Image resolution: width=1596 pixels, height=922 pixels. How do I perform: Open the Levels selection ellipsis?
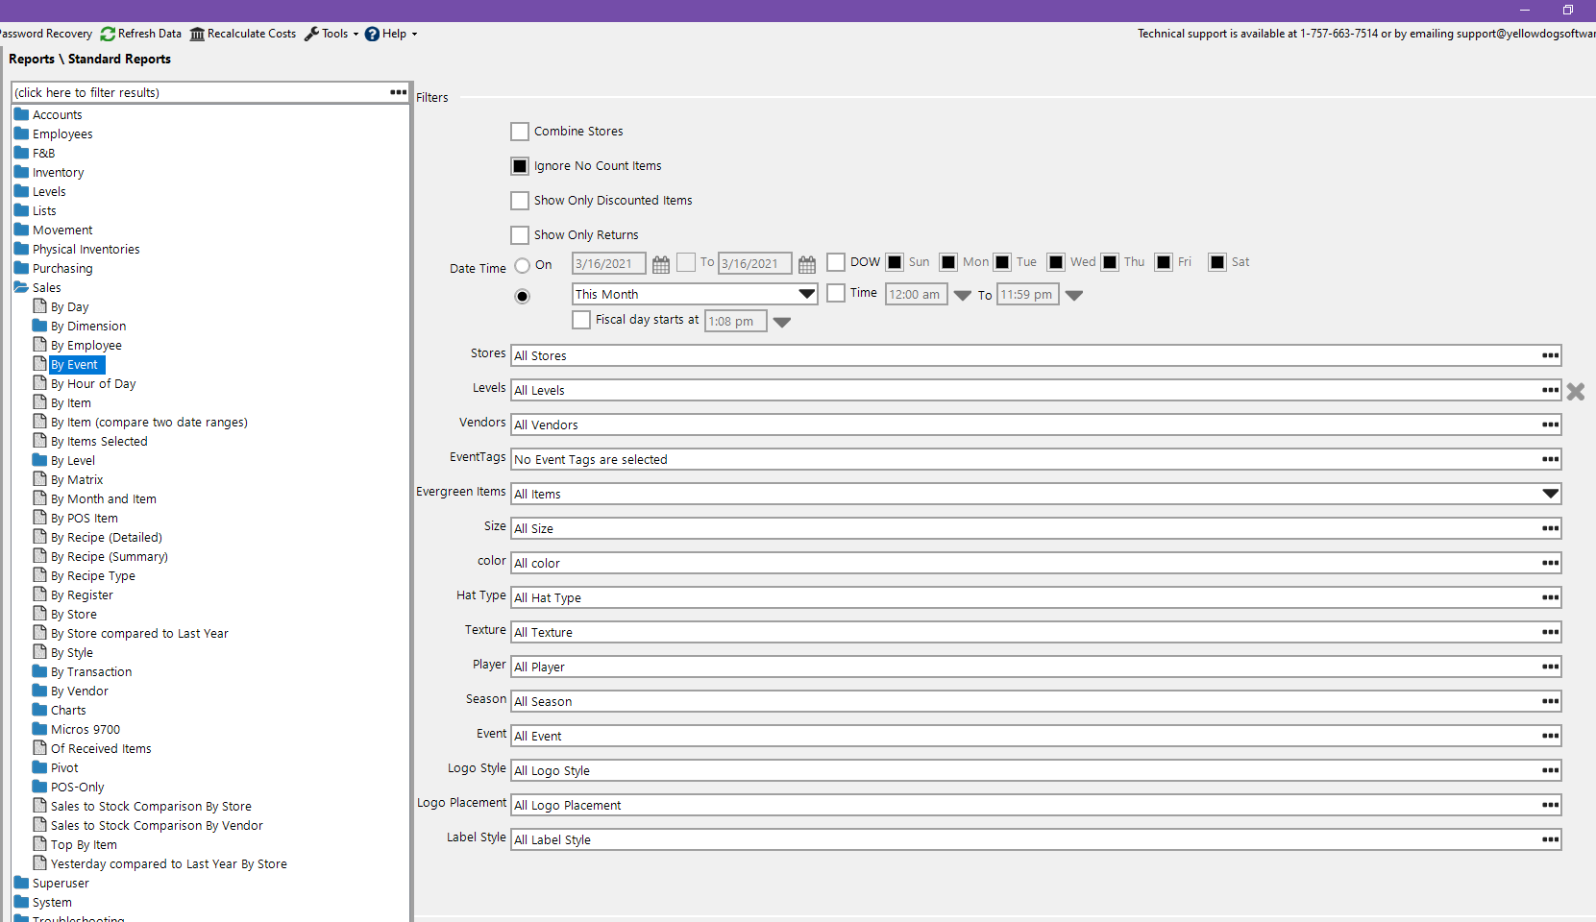pyautogui.click(x=1551, y=390)
